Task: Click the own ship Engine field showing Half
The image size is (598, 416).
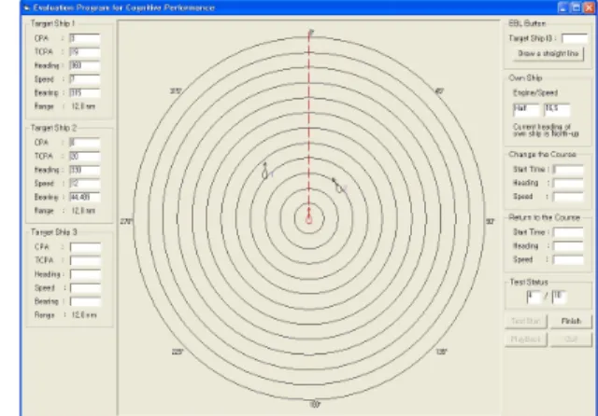Action: (x=526, y=109)
